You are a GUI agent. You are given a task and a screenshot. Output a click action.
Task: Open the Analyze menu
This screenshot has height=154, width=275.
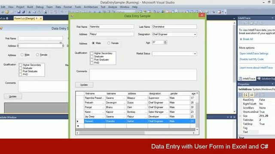tap(113, 7)
